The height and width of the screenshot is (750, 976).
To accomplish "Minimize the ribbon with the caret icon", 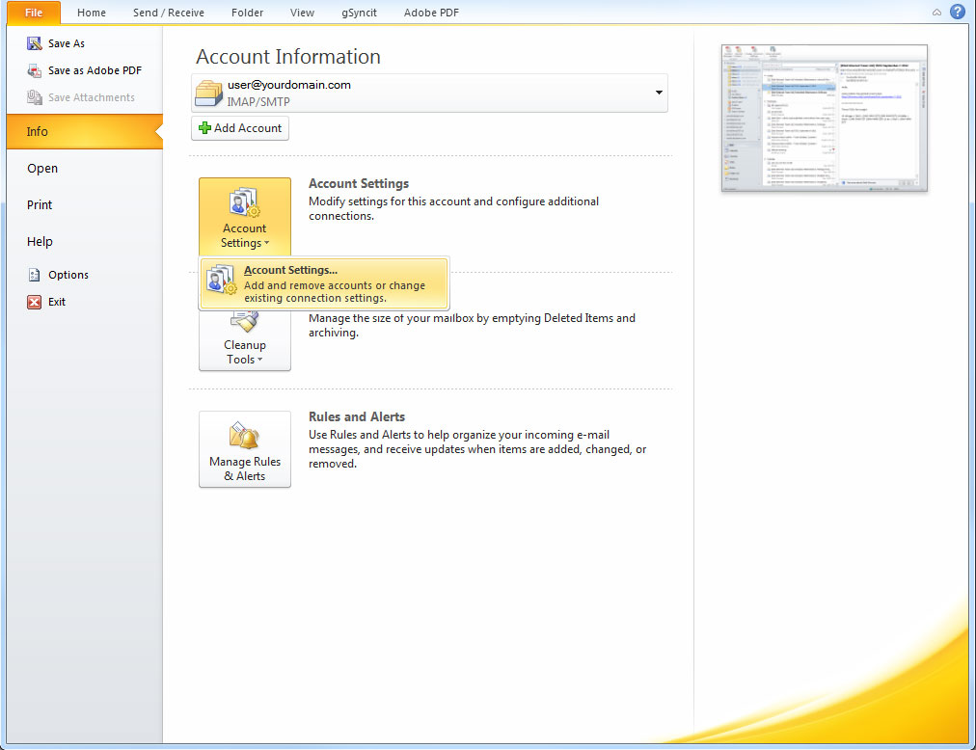I will point(936,13).
